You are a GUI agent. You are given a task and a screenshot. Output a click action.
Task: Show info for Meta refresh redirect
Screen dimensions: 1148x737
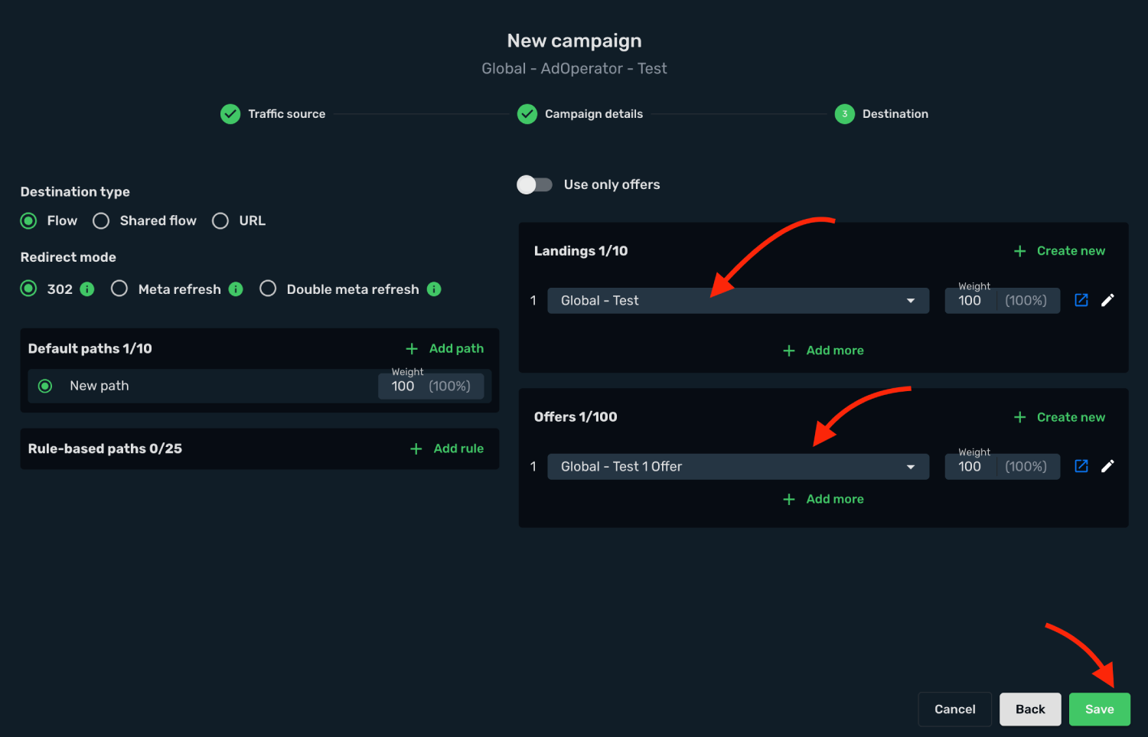click(236, 289)
